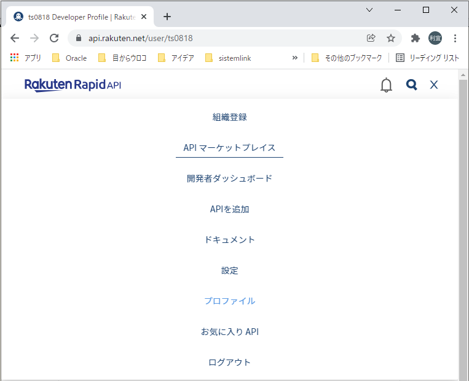The image size is (469, 381).
Task: Select the プロファイル link
Action: (x=229, y=301)
